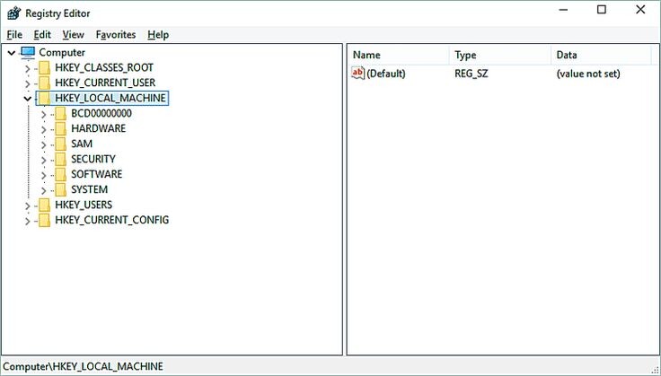Select the BCD00000000 key label
The width and height of the screenshot is (661, 376).
[x=101, y=114]
